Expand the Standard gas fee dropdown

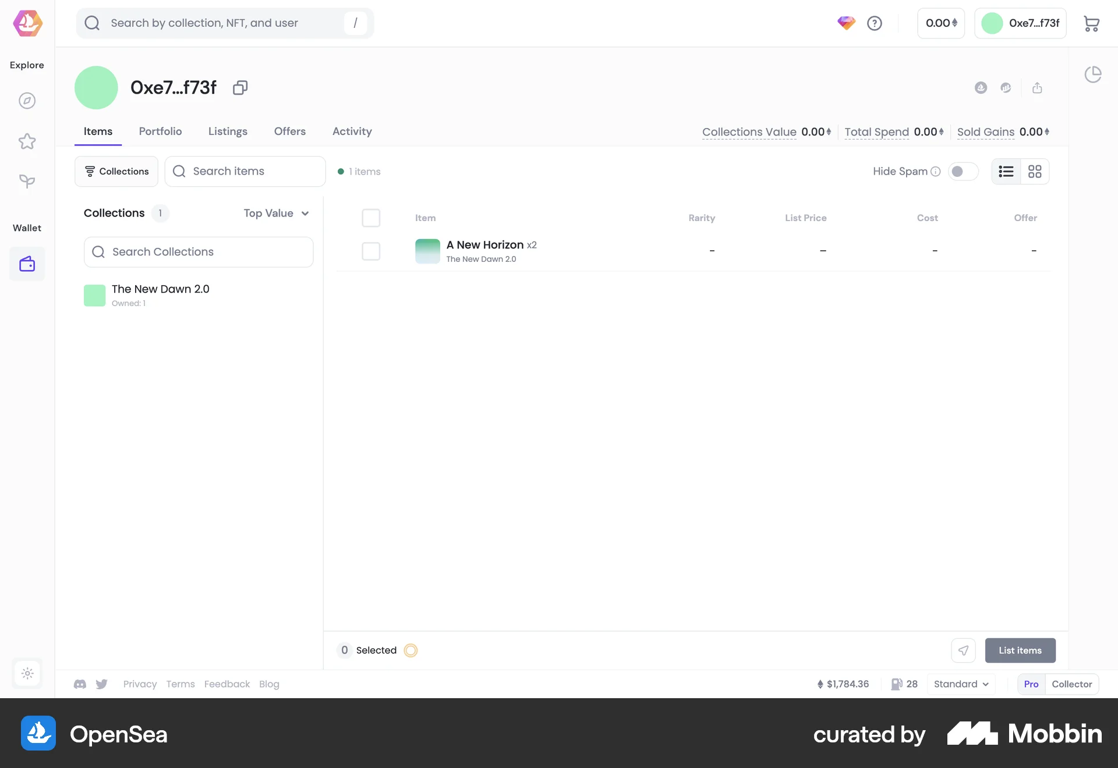[x=960, y=684]
